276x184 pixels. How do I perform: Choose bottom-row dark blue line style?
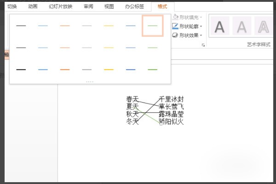click(131, 69)
